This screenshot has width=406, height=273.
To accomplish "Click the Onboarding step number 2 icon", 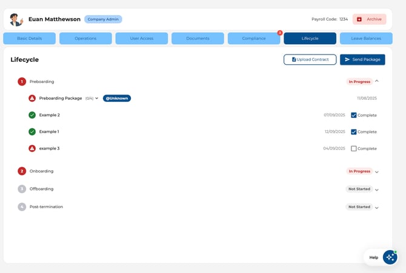I will (x=22, y=171).
